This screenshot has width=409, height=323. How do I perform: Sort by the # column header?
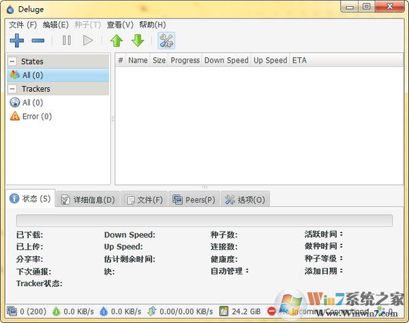click(x=121, y=60)
